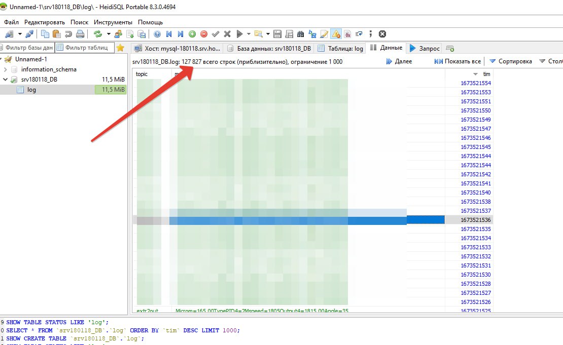Click the Open SQL file folder icon

[x=258, y=34]
